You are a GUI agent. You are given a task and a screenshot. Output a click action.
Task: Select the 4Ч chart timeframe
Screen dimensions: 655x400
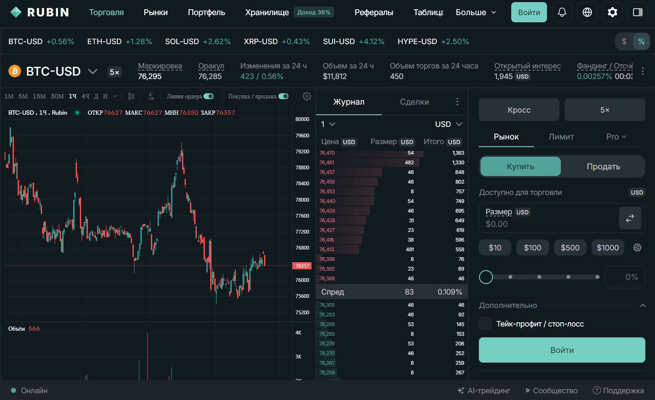[x=85, y=96]
